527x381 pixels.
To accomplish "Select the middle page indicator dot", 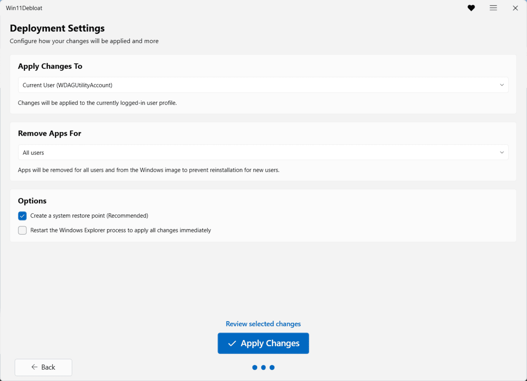I will 263,368.
